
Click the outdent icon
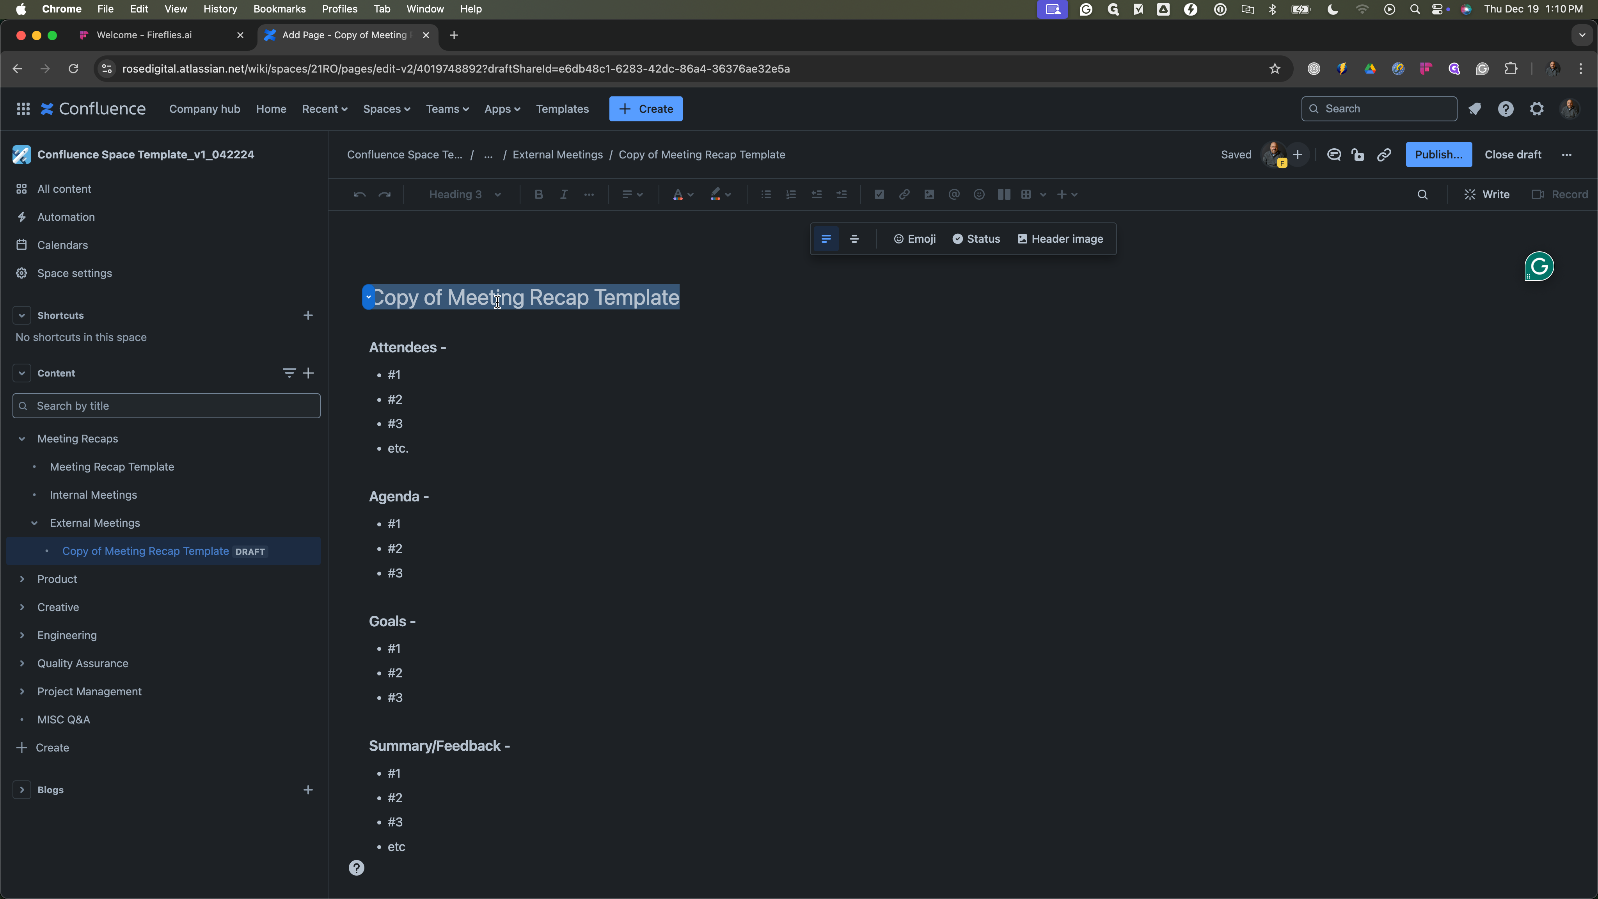coord(817,194)
